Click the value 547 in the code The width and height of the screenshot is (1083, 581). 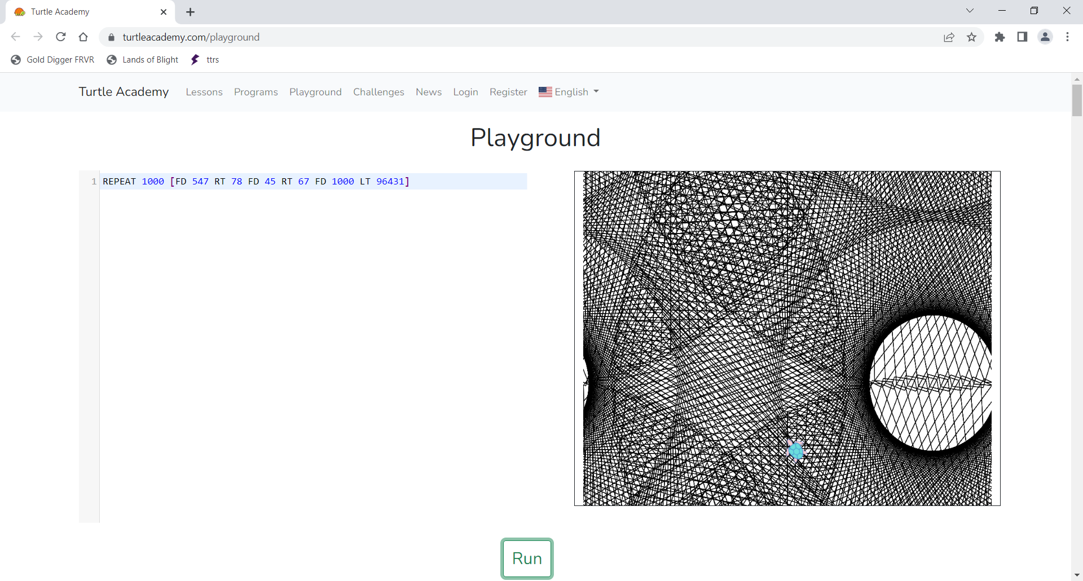(200, 182)
